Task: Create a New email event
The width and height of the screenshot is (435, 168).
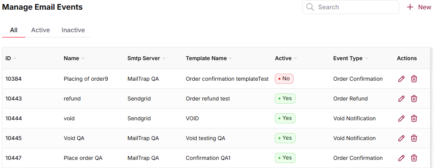Action: [419, 7]
